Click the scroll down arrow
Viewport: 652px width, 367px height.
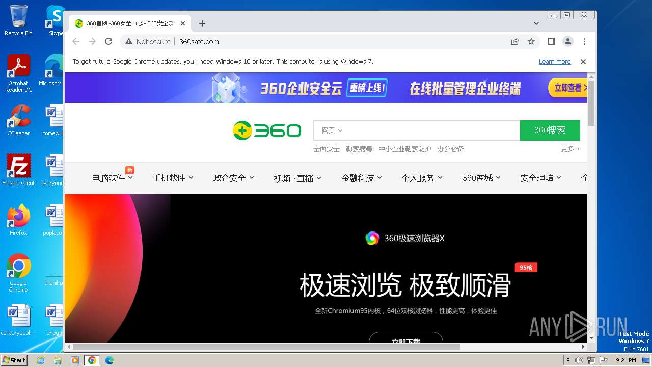[591, 338]
